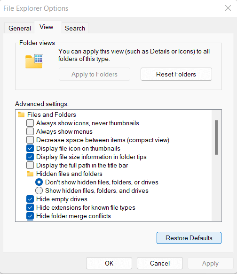Select Don't show hidden files, folders, or drives
The width and height of the screenshot is (237, 274).
tap(39, 182)
